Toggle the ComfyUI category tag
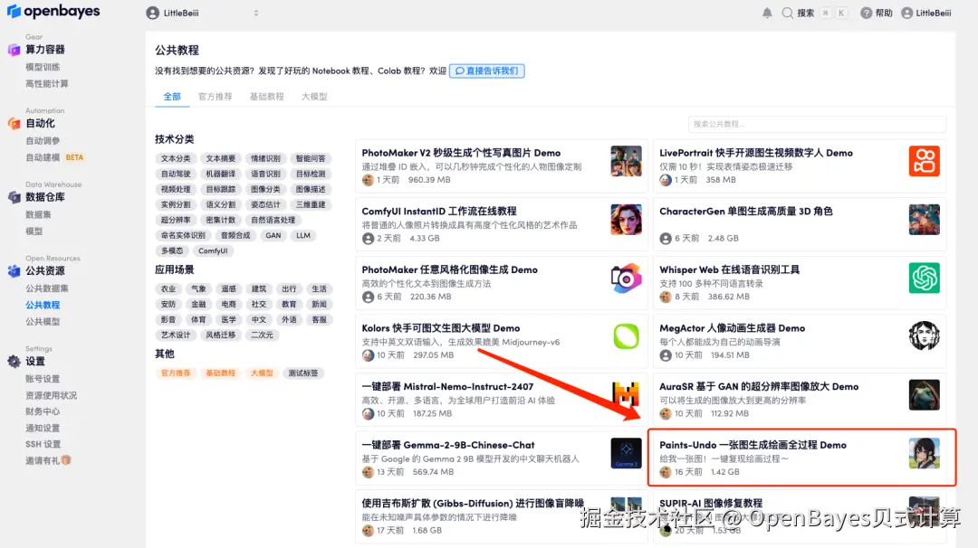 coord(214,251)
